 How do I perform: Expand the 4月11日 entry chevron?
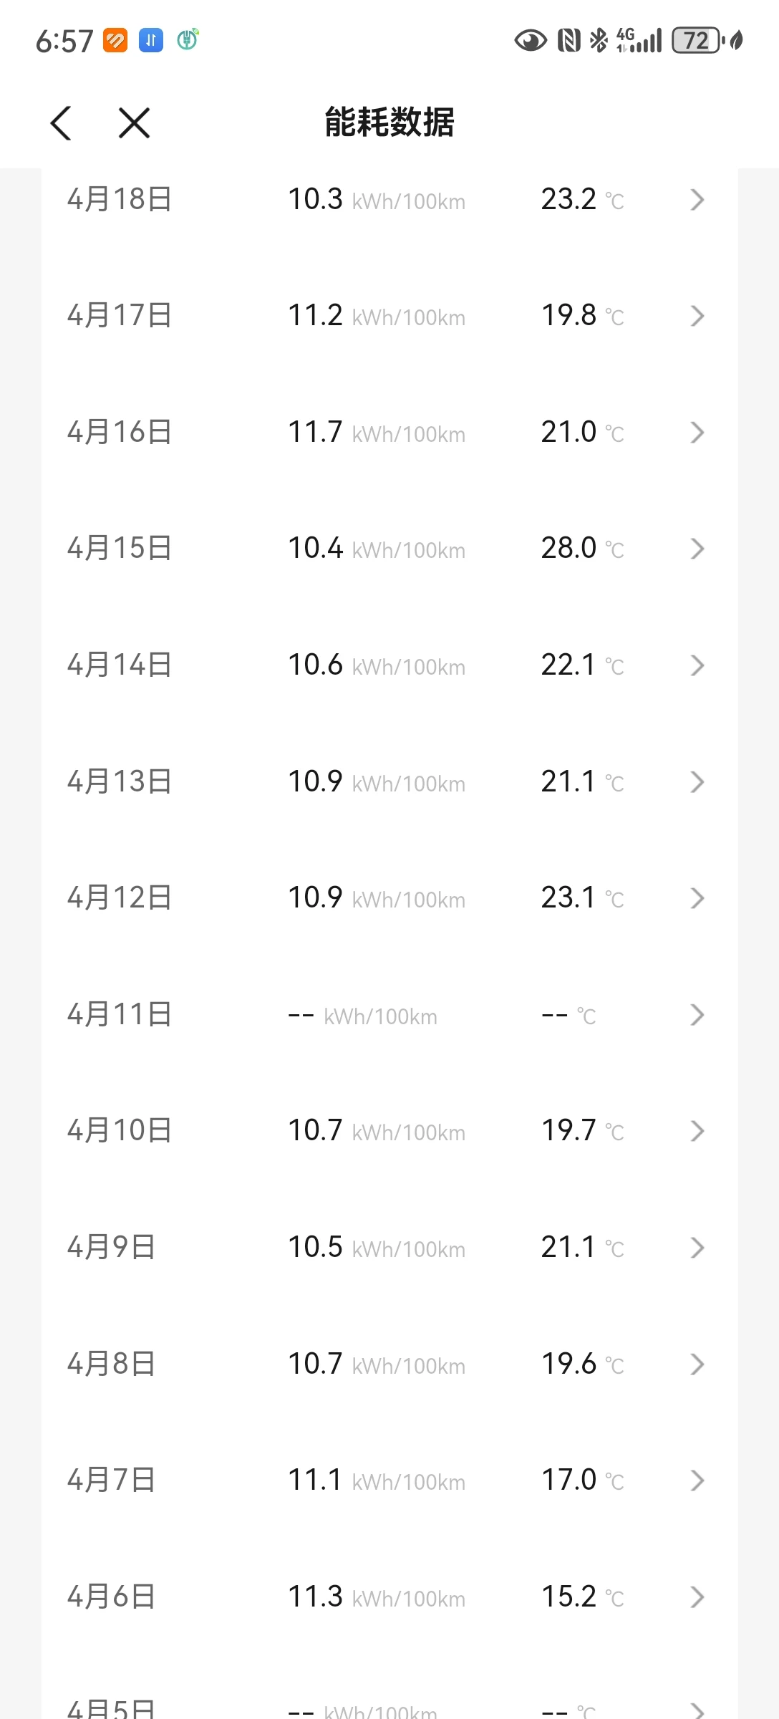click(x=697, y=1015)
